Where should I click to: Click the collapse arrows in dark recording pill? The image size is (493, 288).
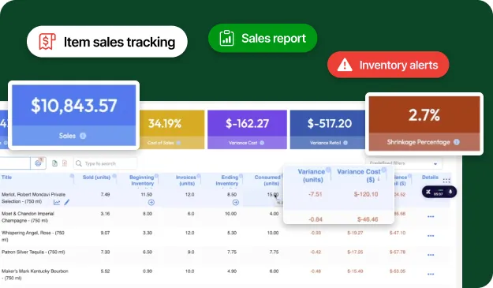(428, 192)
